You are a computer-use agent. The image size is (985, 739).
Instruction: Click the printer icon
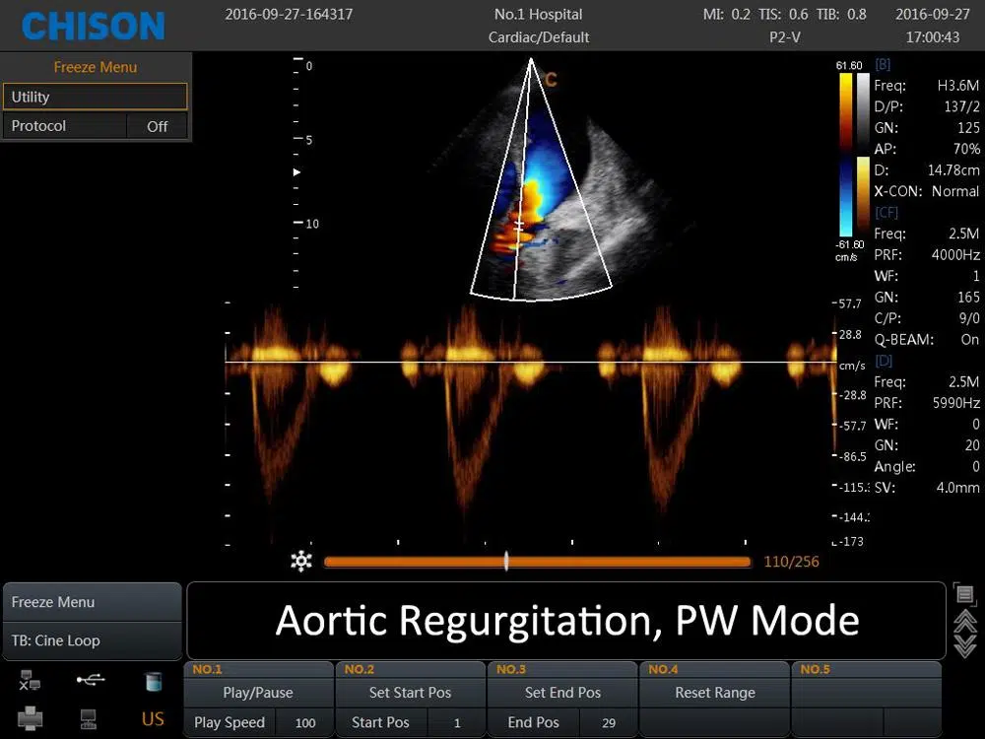(x=31, y=719)
